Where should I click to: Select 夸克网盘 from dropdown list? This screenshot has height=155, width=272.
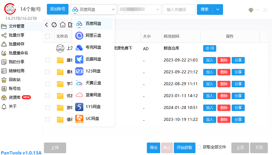tap(93, 48)
